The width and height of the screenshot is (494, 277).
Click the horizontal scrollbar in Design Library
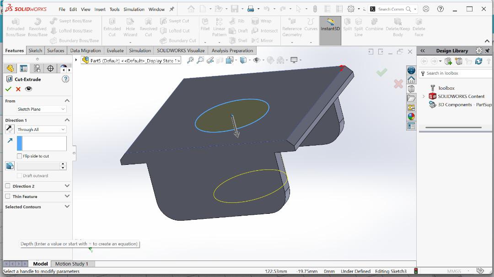click(x=453, y=127)
